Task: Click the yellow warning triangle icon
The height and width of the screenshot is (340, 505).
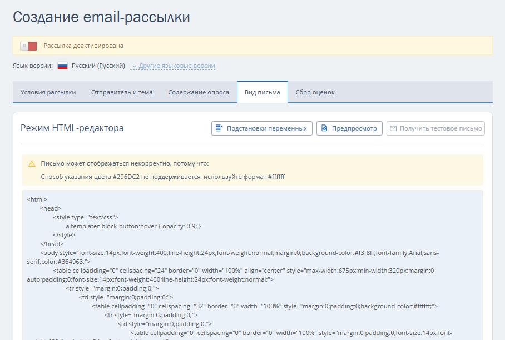Action: [x=32, y=164]
